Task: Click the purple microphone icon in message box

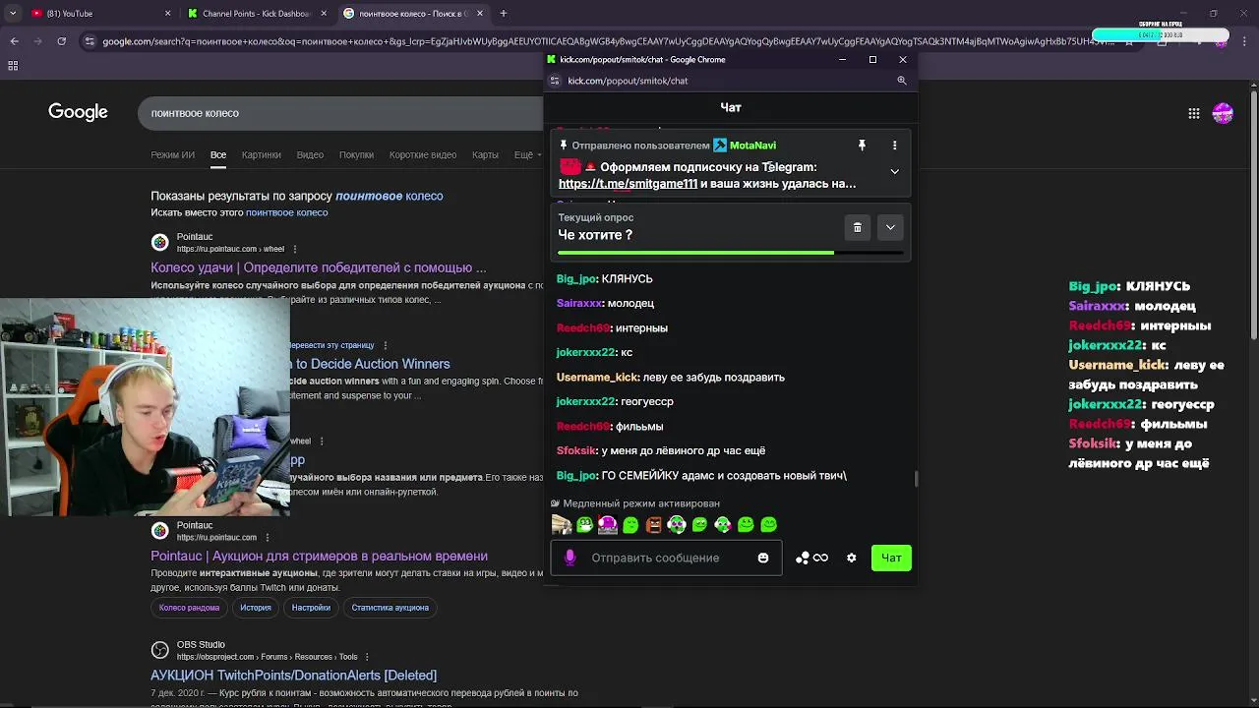Action: coord(570,558)
